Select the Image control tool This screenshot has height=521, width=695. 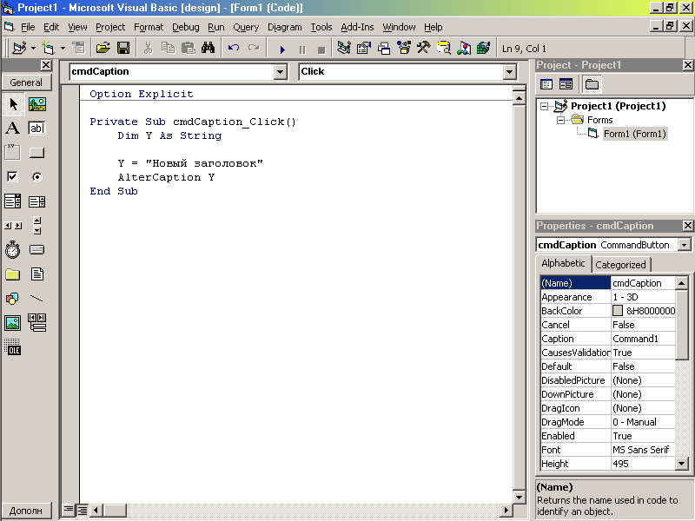pyautogui.click(x=13, y=323)
